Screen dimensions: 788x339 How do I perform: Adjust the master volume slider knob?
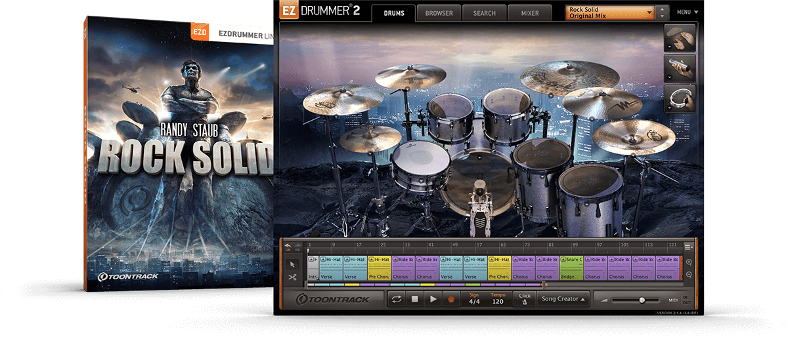pyautogui.click(x=642, y=300)
